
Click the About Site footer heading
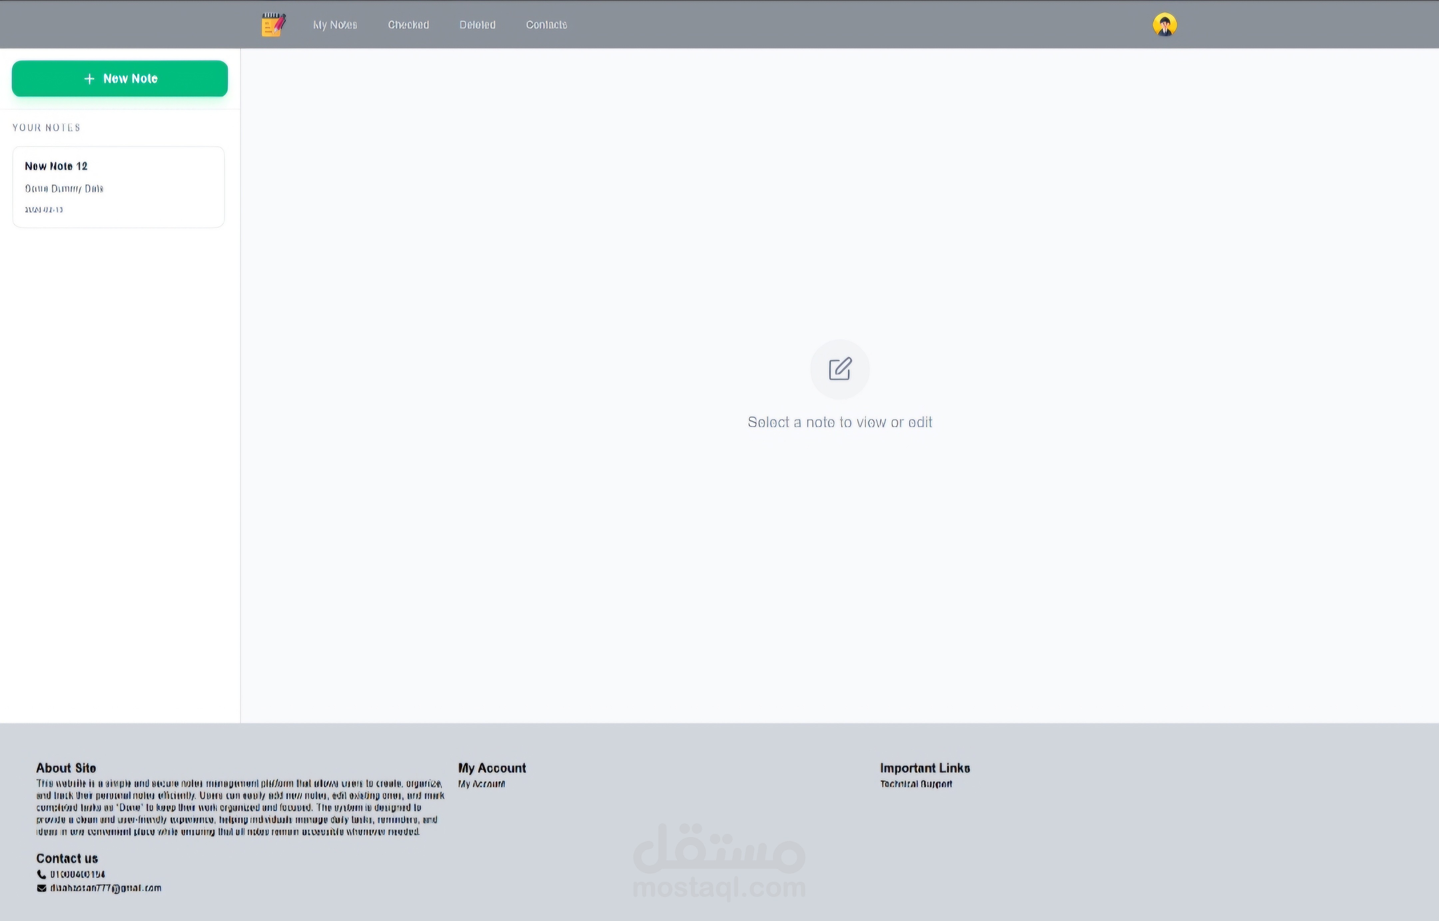(x=66, y=768)
